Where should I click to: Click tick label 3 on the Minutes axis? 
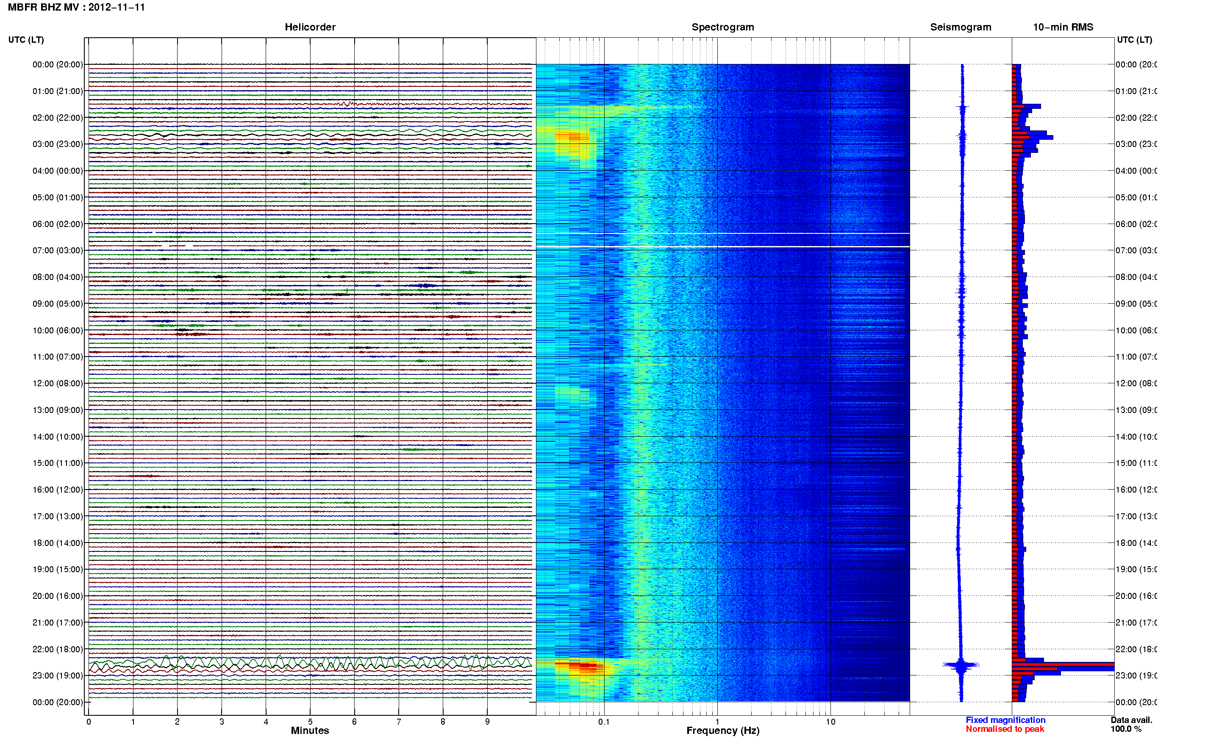pos(222,722)
